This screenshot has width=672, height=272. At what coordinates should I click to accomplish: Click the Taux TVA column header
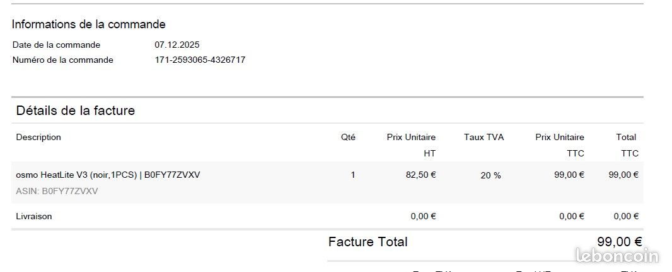[484, 137]
